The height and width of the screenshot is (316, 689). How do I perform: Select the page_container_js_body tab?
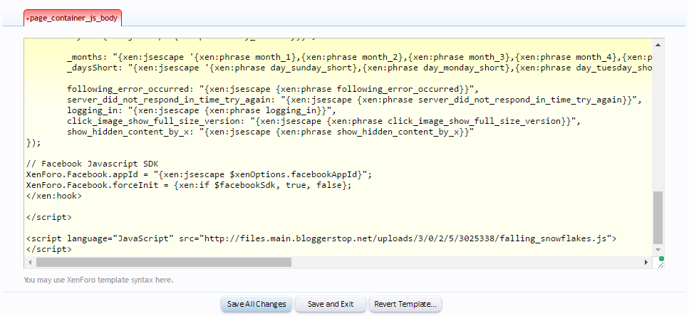(x=73, y=18)
